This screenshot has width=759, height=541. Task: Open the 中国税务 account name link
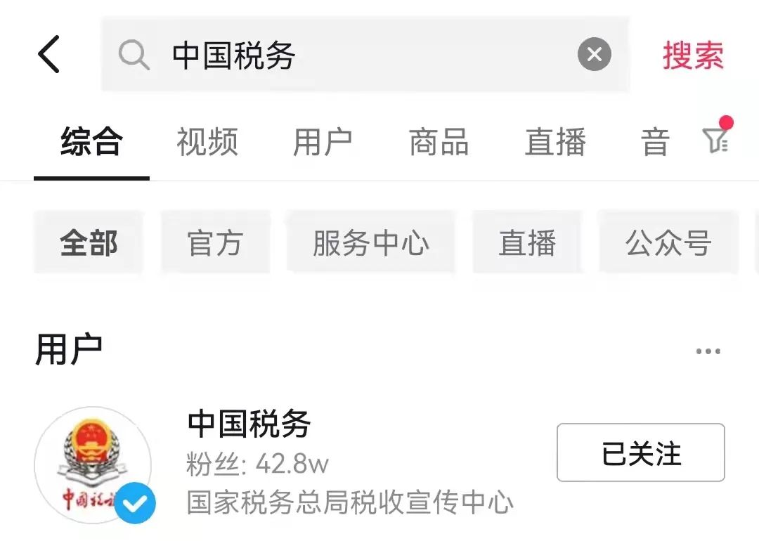point(249,424)
